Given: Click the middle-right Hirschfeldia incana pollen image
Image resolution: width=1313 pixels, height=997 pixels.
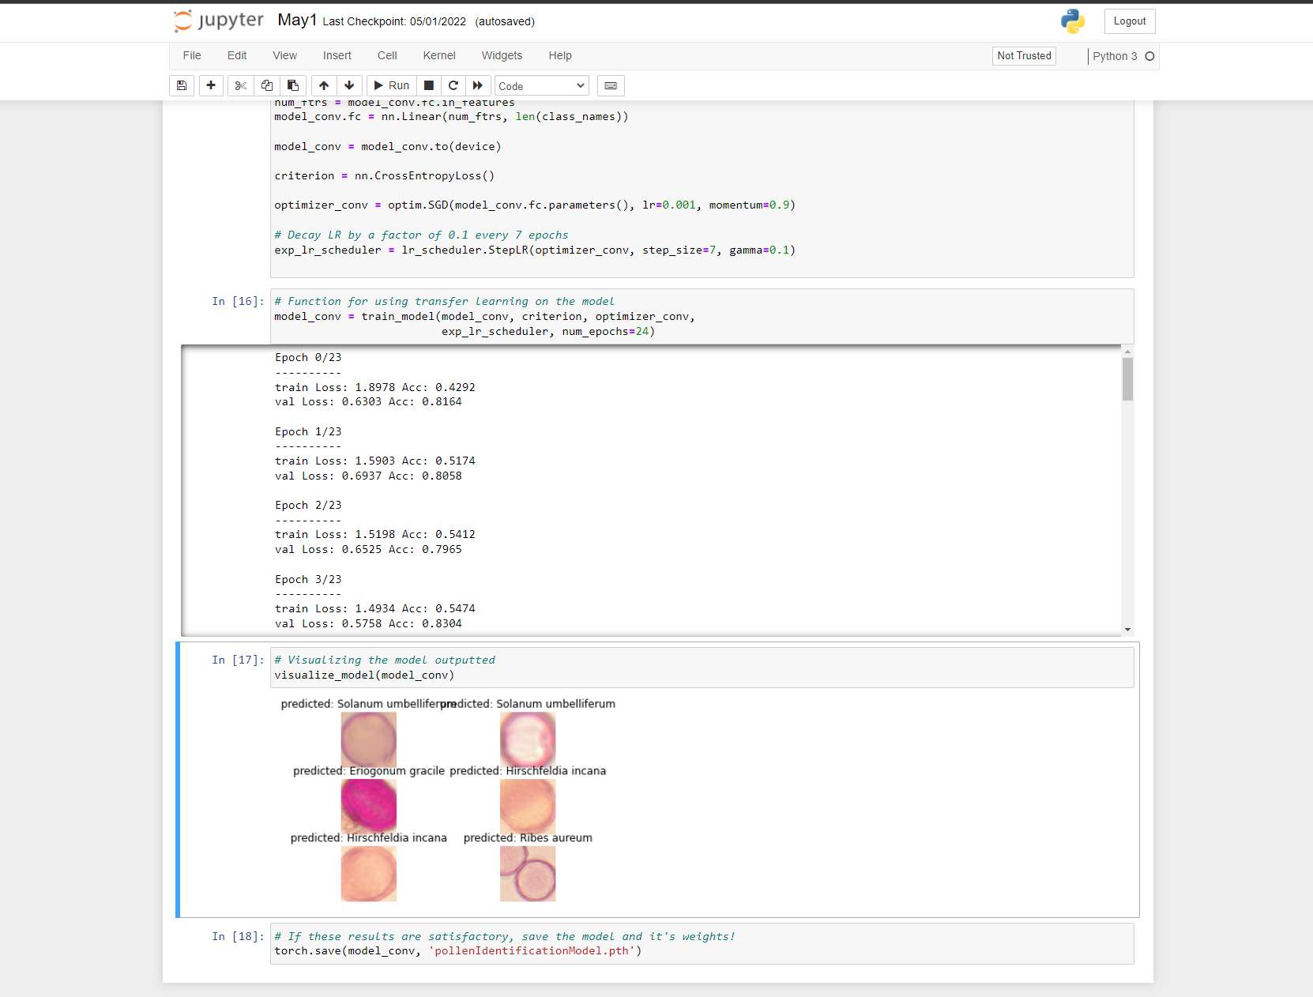Looking at the screenshot, I should pos(528,807).
